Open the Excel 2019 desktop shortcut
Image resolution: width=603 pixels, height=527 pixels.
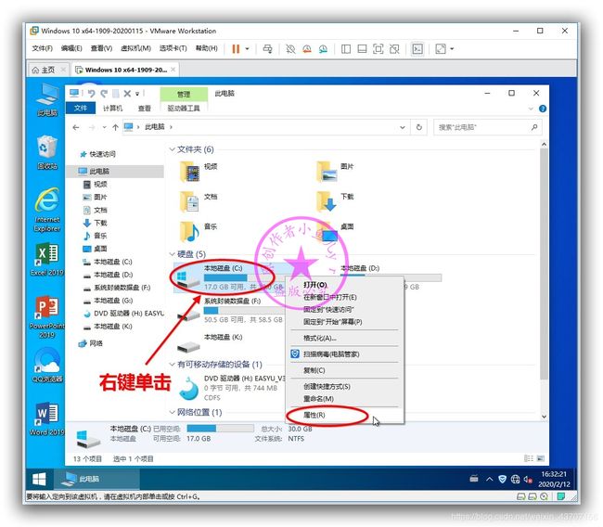47,260
